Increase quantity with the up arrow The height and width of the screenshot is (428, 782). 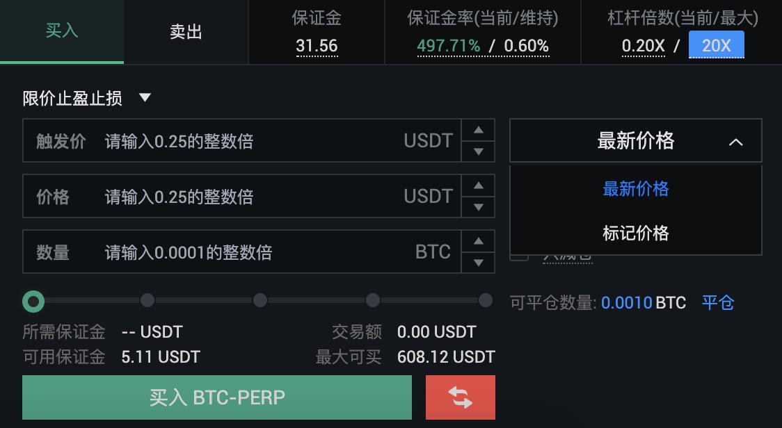pos(478,241)
